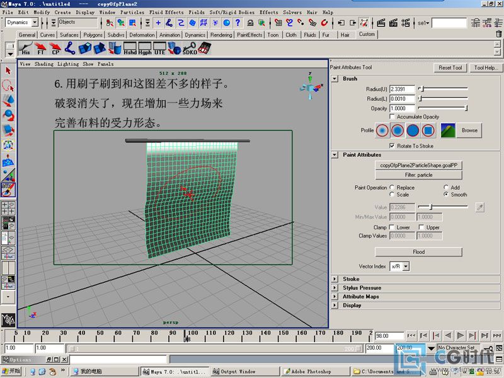Open the Particles menu
The height and width of the screenshot is (378, 504).
(x=132, y=12)
